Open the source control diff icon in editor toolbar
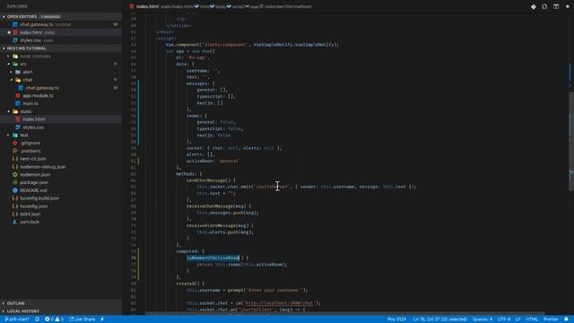This screenshot has width=574, height=323. (534, 6)
